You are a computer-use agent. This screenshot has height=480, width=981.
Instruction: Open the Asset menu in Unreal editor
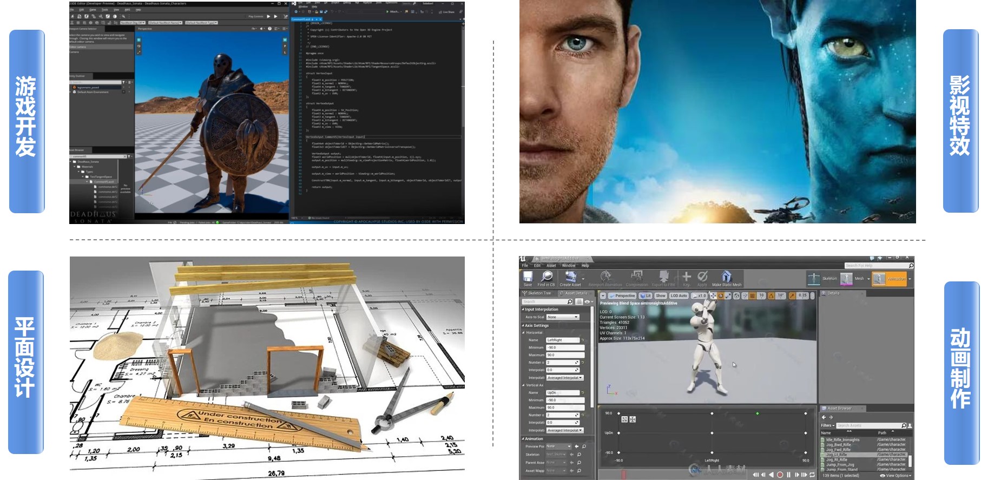pyautogui.click(x=551, y=266)
